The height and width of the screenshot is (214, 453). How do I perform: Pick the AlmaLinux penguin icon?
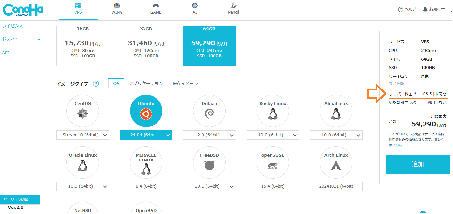pos(336,114)
